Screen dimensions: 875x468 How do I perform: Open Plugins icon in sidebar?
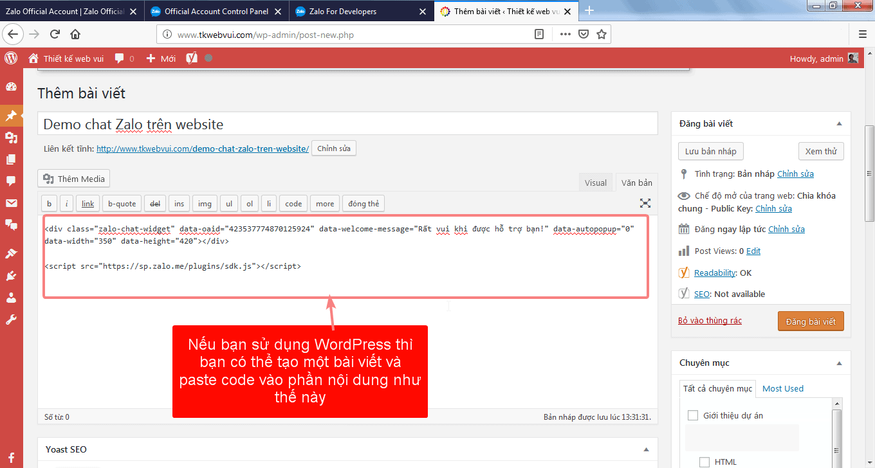(x=11, y=276)
